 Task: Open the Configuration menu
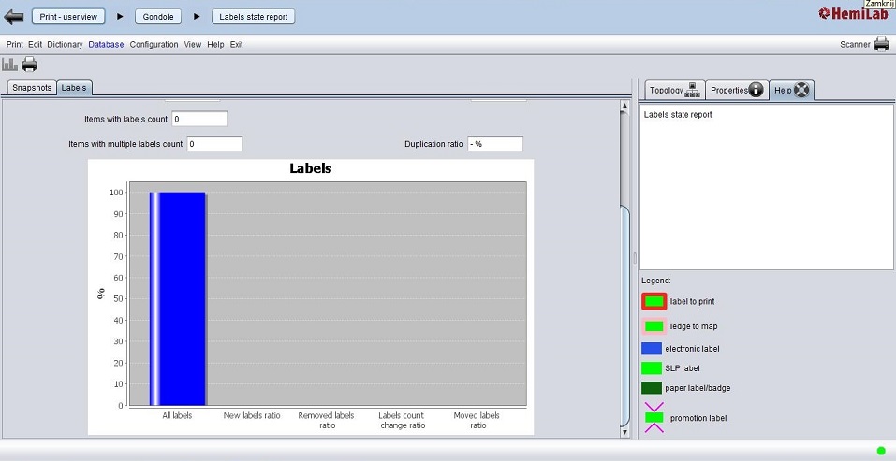point(154,44)
